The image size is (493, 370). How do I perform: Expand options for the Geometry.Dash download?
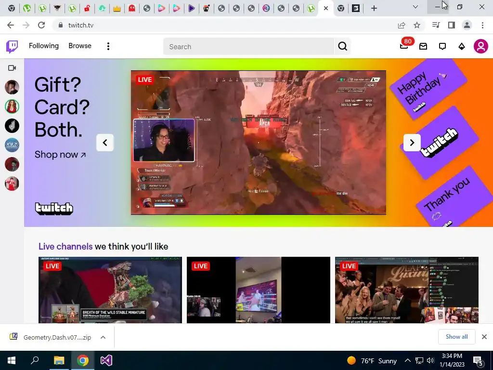point(103,337)
